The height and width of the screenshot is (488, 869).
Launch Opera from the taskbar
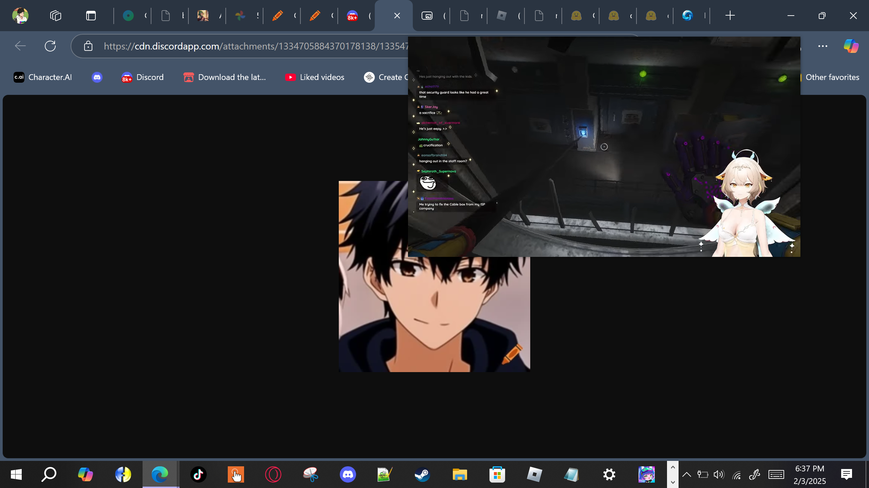(273, 474)
